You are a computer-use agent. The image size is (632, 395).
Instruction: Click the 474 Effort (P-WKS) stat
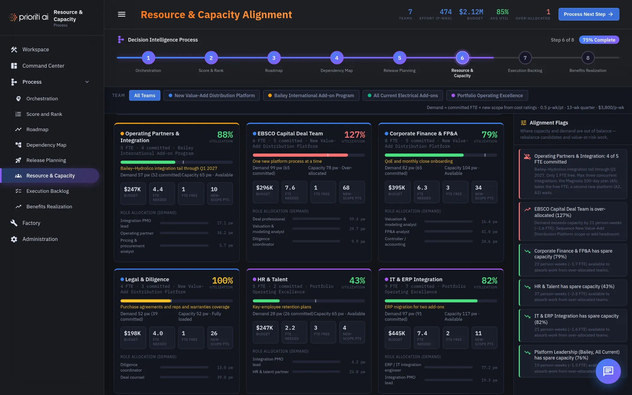[435, 14]
